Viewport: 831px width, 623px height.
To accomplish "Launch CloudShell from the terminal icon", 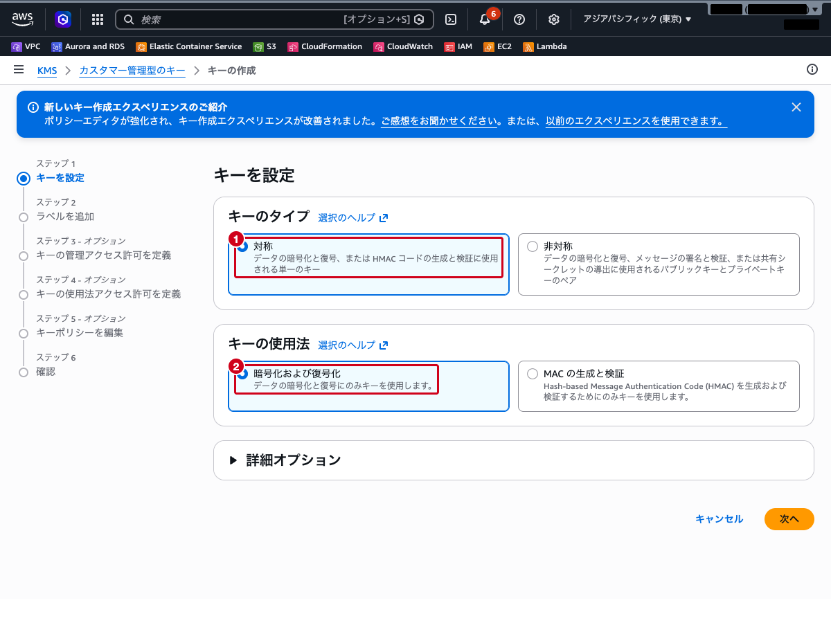I will pos(451,19).
